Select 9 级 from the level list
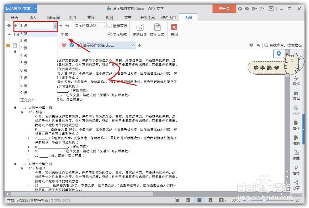This screenshot has width=309, height=208. tap(38, 93)
